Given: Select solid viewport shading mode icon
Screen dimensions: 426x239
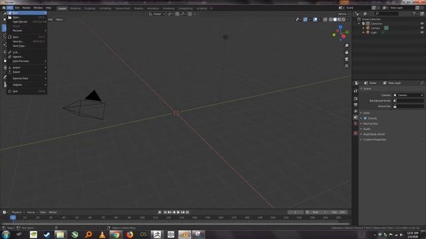Looking at the screenshot, I should point(335,19).
